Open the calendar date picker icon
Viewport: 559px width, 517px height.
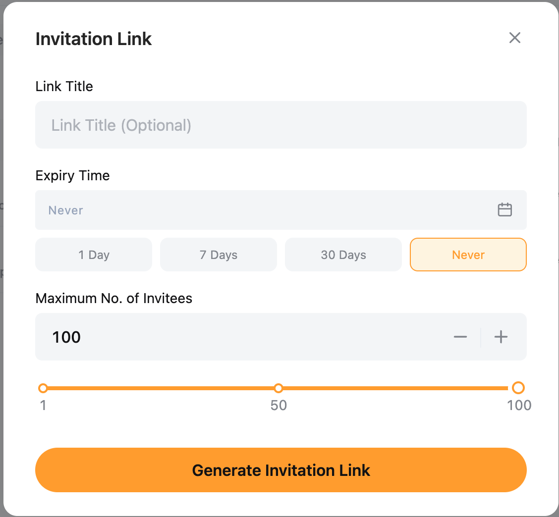[x=504, y=210]
